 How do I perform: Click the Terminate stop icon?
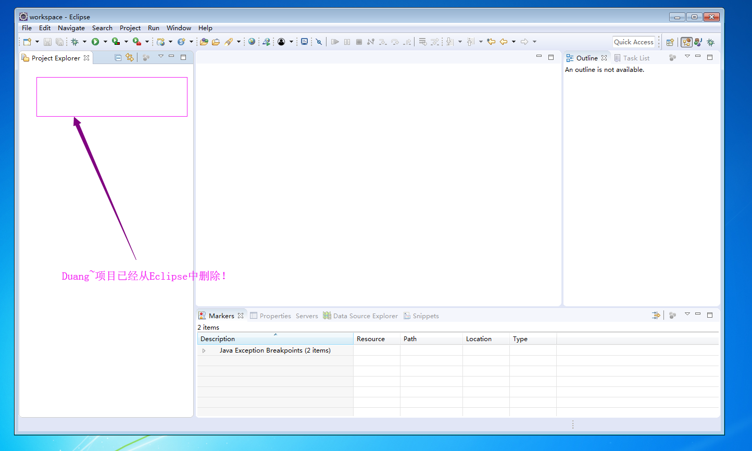point(359,42)
